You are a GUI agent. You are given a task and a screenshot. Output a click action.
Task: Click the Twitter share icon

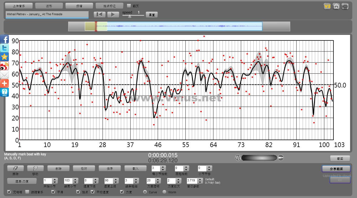pos(4,48)
